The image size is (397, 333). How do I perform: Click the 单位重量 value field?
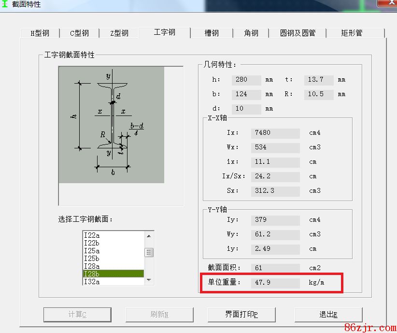pos(275,282)
